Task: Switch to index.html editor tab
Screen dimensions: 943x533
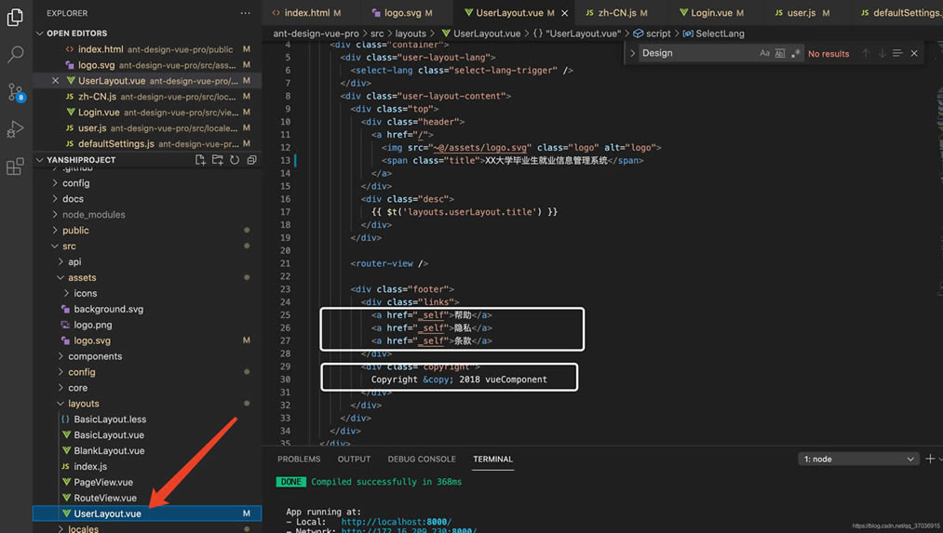Action: click(306, 13)
